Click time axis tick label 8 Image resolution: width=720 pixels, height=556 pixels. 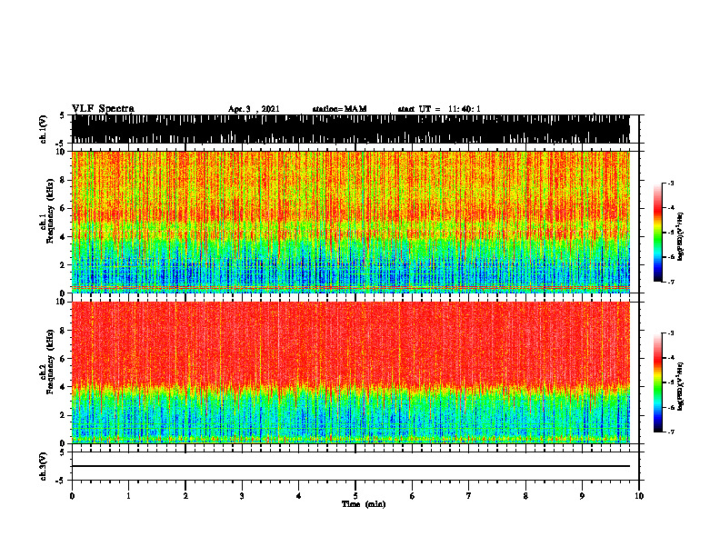(x=525, y=496)
